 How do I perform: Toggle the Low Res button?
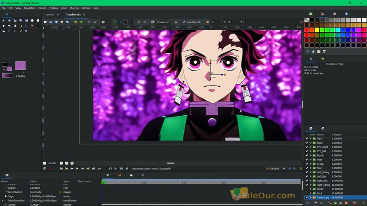click(192, 22)
